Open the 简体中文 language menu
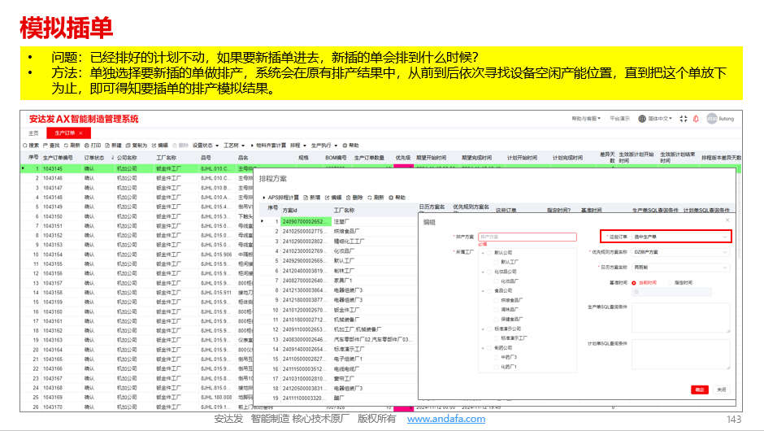This screenshot has width=764, height=431. point(660,119)
